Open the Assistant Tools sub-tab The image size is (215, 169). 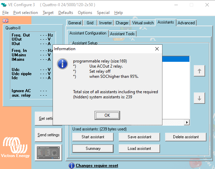tap(122, 34)
